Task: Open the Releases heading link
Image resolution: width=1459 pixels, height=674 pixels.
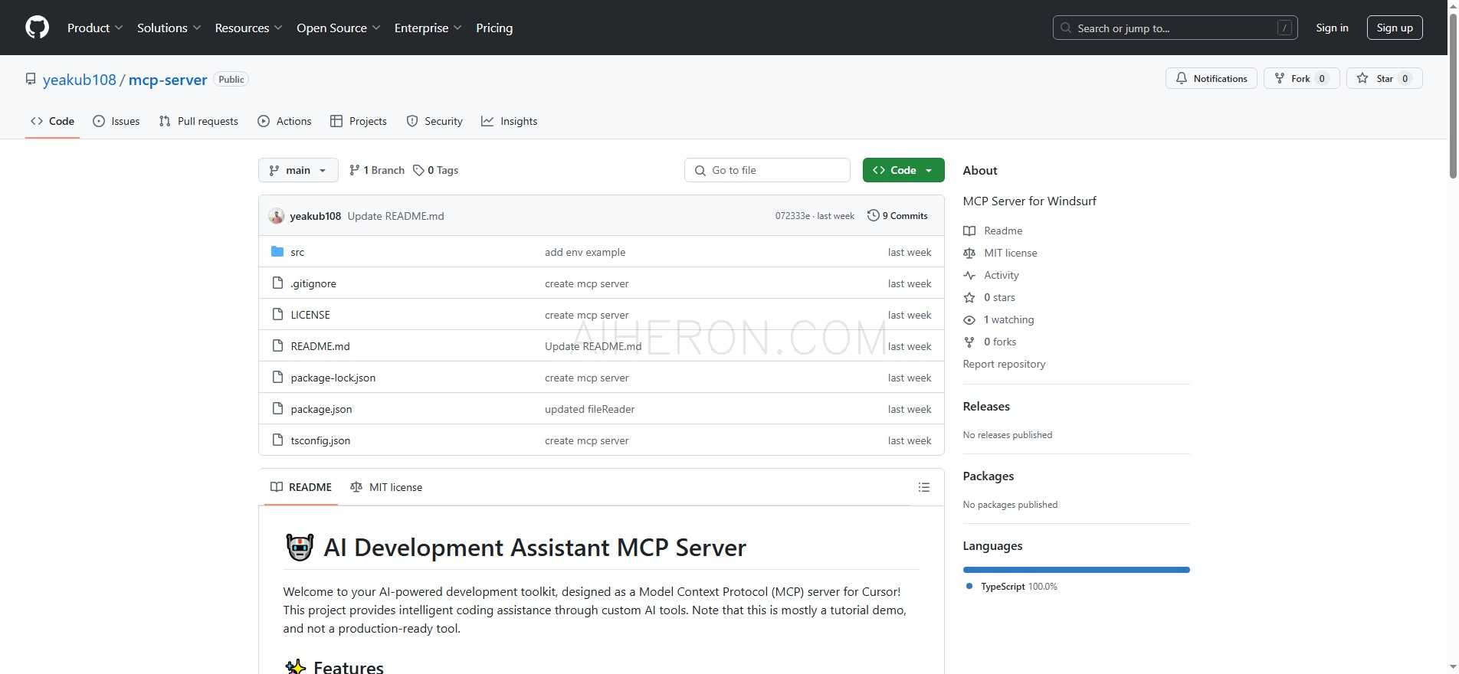Action: pyautogui.click(x=986, y=406)
